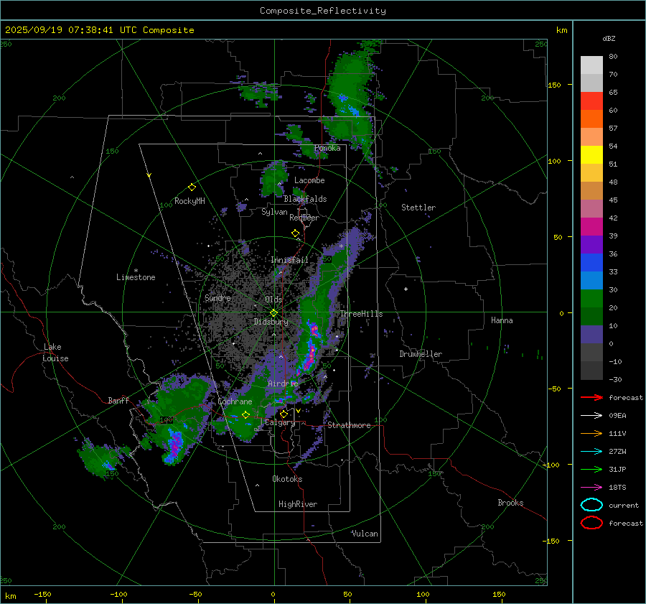
Task: Click the yellow diamond marker near RockyMH
Action: (192, 187)
